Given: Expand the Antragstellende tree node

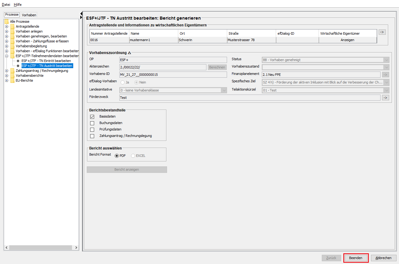Looking at the screenshot, I should [6, 26].
